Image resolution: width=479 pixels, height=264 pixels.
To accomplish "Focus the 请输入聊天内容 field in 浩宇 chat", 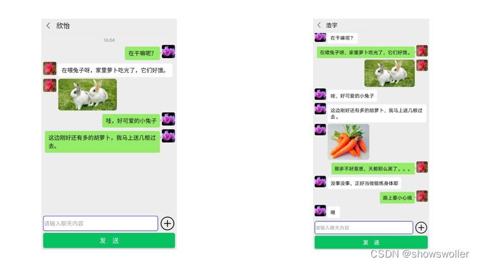I will coord(364,228).
